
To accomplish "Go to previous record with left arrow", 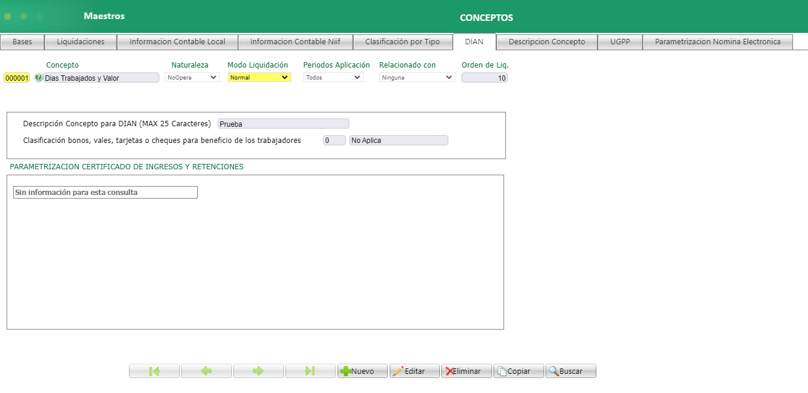I will [x=206, y=371].
